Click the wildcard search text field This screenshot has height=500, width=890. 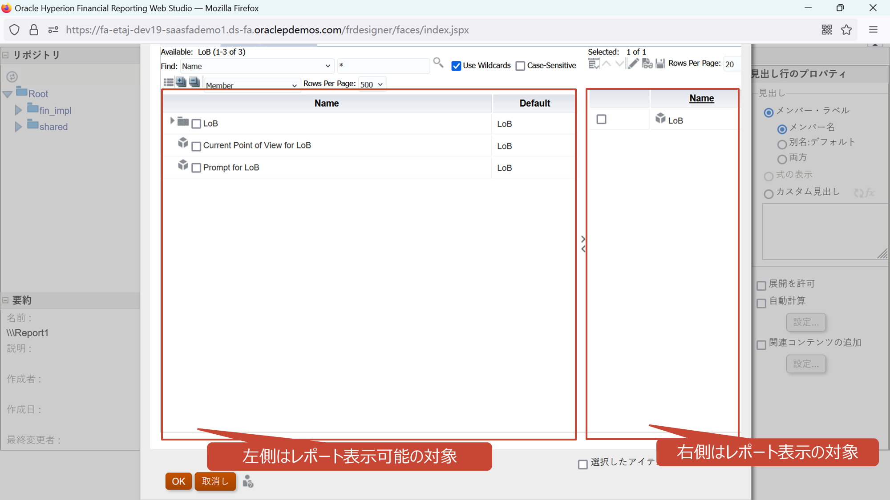coord(383,66)
